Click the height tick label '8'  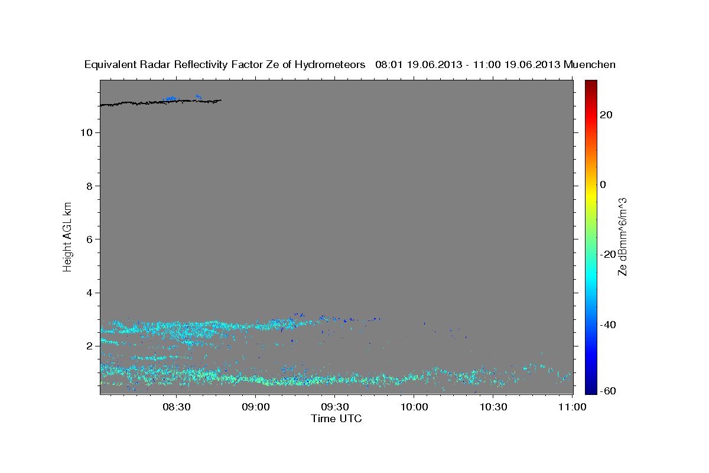[x=90, y=186]
